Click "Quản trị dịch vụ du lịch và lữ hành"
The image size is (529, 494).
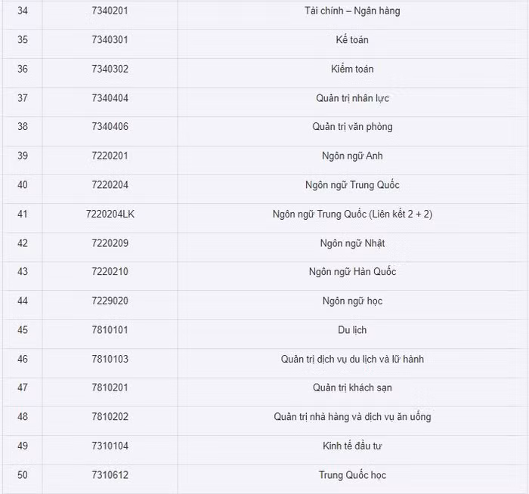click(352, 359)
